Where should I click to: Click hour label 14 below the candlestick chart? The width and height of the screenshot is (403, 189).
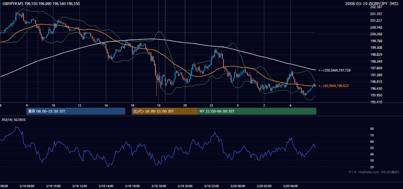click(106, 106)
